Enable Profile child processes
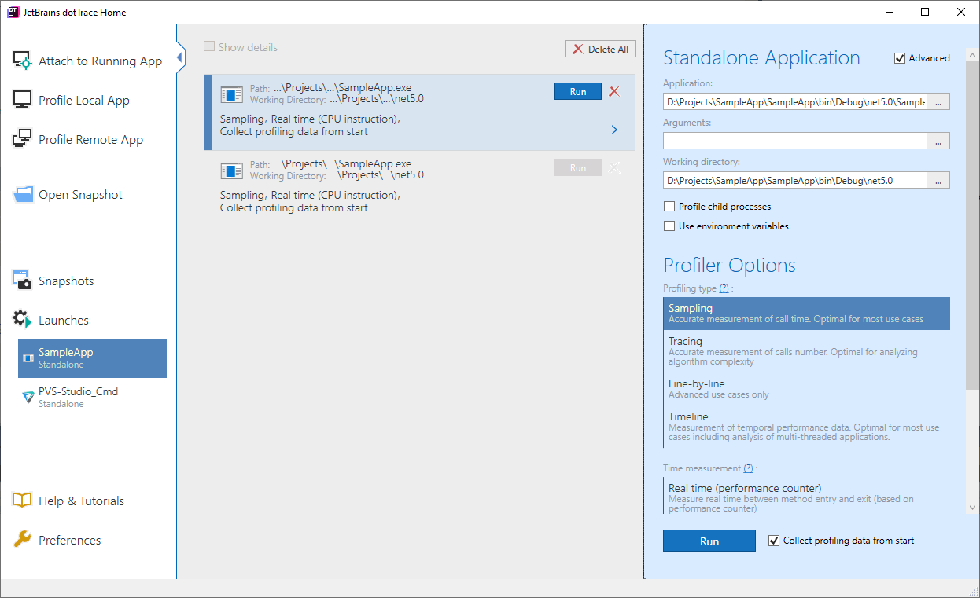Screen dimensions: 980x598 coord(669,207)
